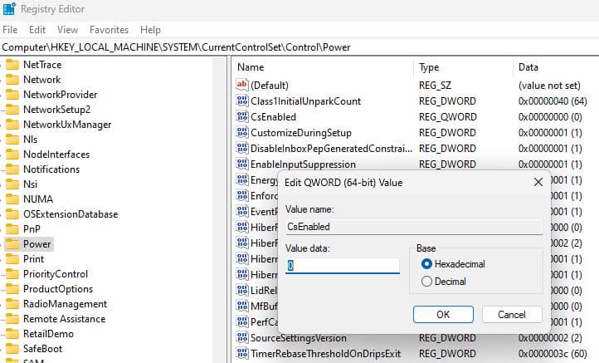Select the Decimal base radio button
Viewport: 599px width, 363px height.
coord(427,282)
